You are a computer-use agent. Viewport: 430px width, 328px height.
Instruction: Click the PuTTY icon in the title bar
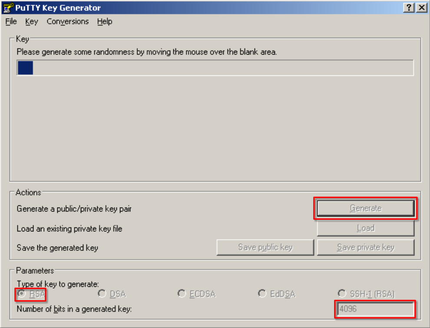8,8
